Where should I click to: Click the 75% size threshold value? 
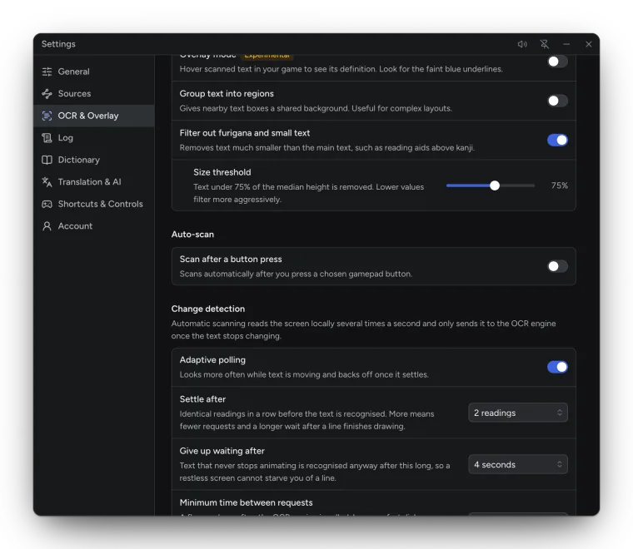[x=560, y=185]
